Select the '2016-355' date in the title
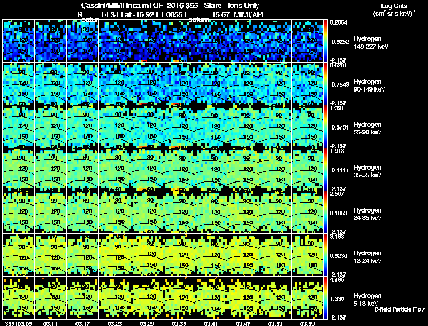Viewport: 428px width, 326px height. tap(182, 5)
